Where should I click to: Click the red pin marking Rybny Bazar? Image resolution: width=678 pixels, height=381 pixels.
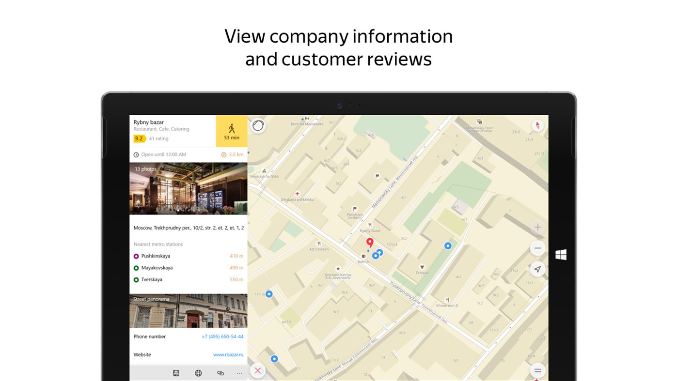click(370, 242)
